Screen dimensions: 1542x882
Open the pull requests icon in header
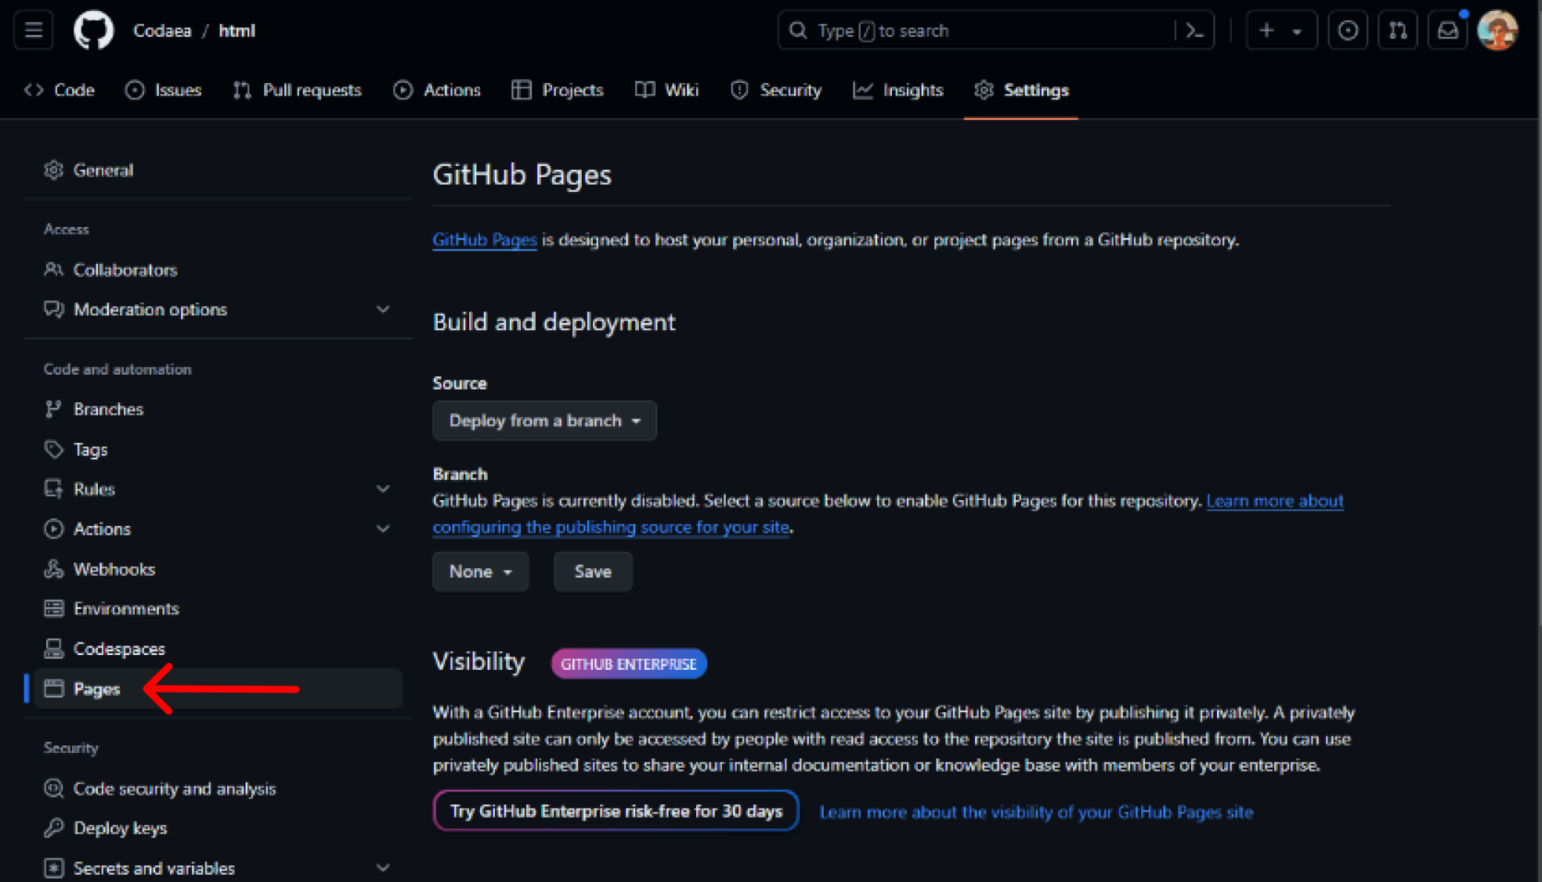click(1398, 31)
